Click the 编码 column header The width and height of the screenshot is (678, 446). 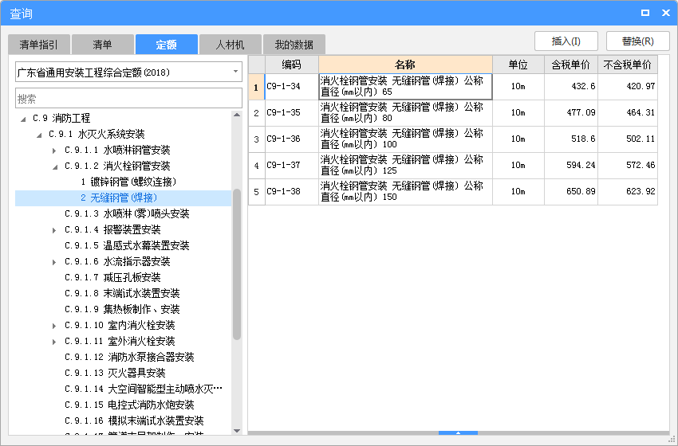[x=292, y=65]
